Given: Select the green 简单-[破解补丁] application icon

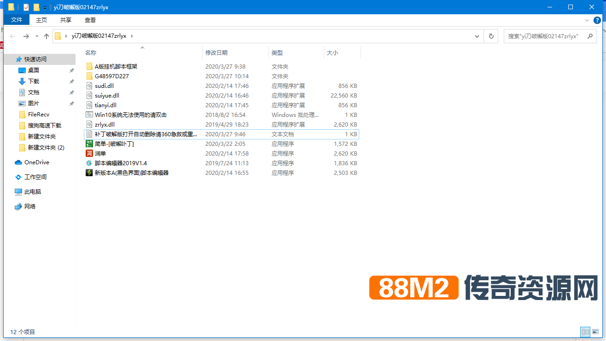Looking at the screenshot, I should (89, 144).
